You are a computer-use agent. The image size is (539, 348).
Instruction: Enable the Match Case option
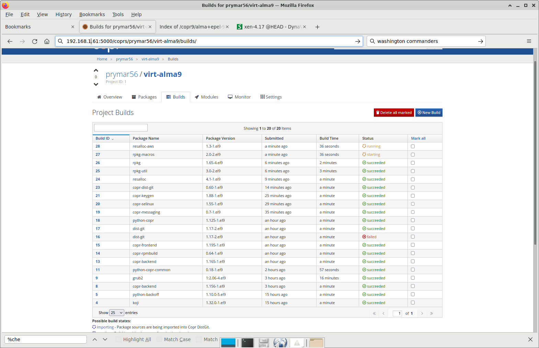(x=159, y=339)
